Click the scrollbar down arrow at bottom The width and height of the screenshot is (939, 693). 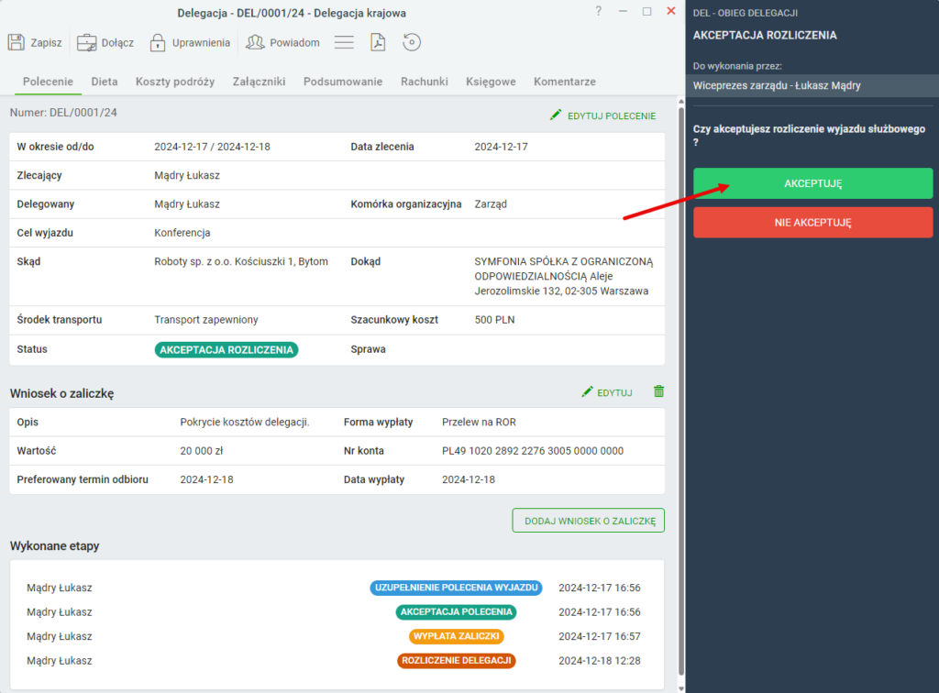coord(681,688)
